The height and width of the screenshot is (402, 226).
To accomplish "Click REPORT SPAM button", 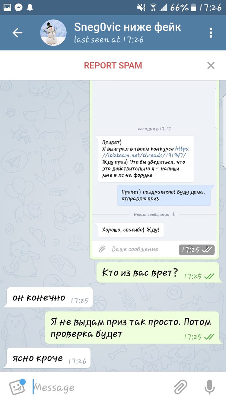I will [113, 66].
